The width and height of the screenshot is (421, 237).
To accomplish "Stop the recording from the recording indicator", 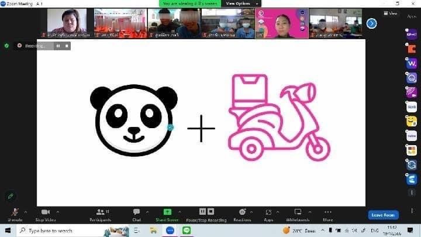I will coord(67,46).
